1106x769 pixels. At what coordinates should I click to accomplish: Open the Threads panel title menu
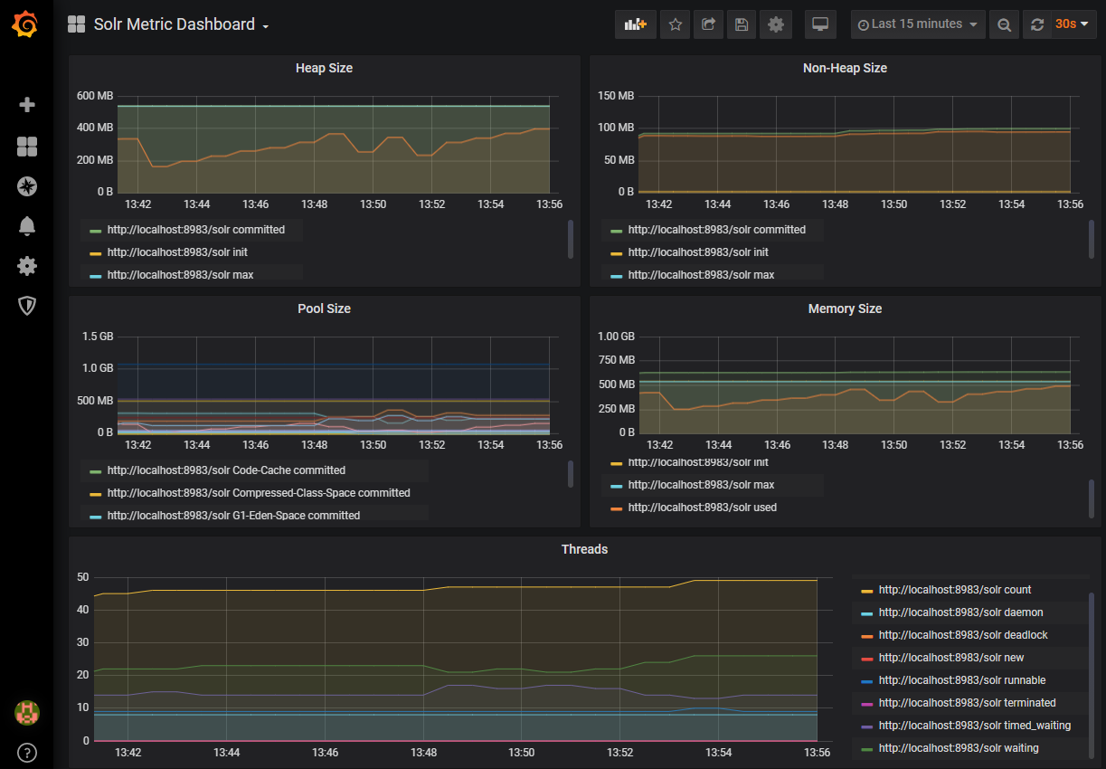tap(584, 549)
